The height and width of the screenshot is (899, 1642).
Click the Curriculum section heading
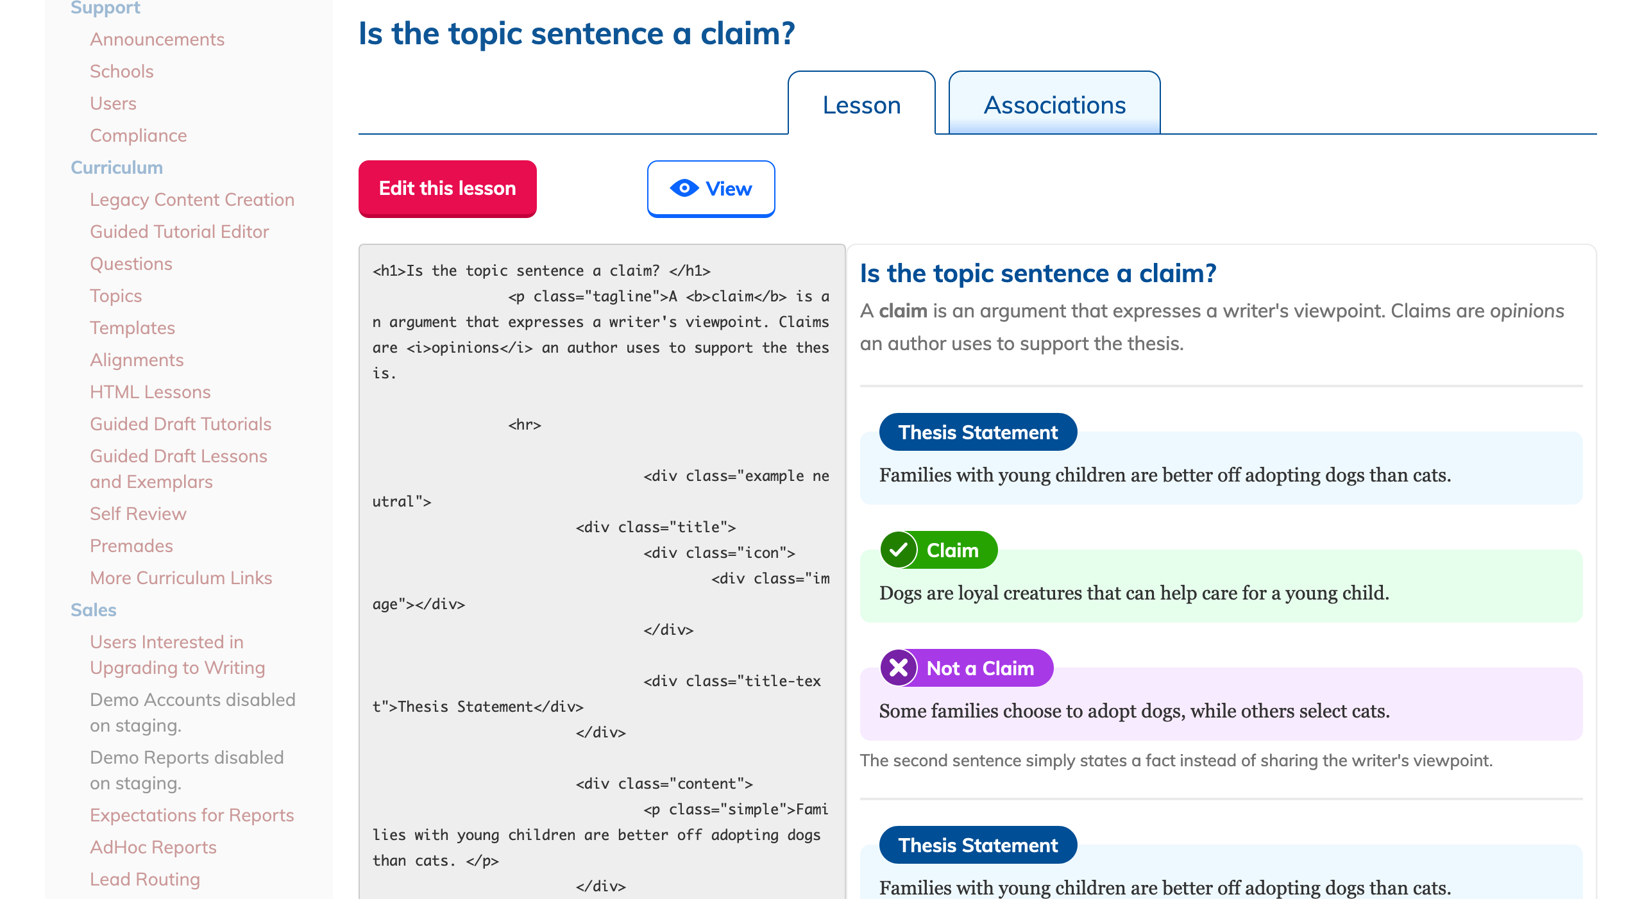(117, 168)
